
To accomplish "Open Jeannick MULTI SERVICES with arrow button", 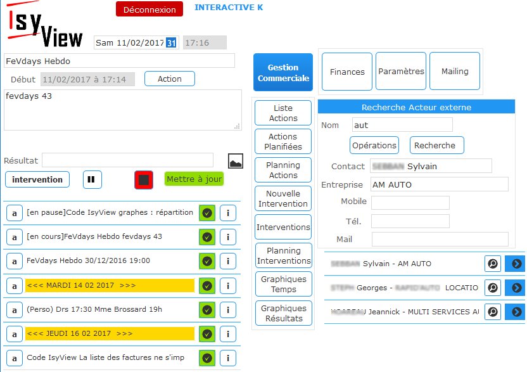I will click(515, 312).
